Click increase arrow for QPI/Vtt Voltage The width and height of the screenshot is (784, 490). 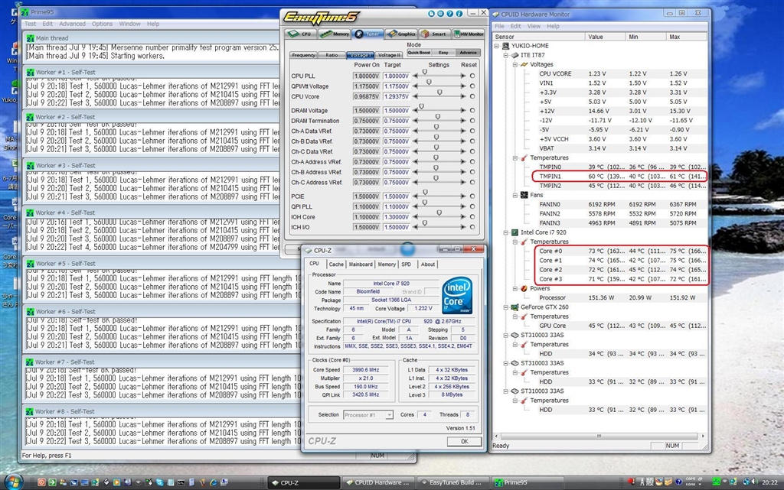(x=463, y=86)
